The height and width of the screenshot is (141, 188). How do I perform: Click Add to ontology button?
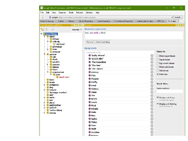[x=103, y=42]
